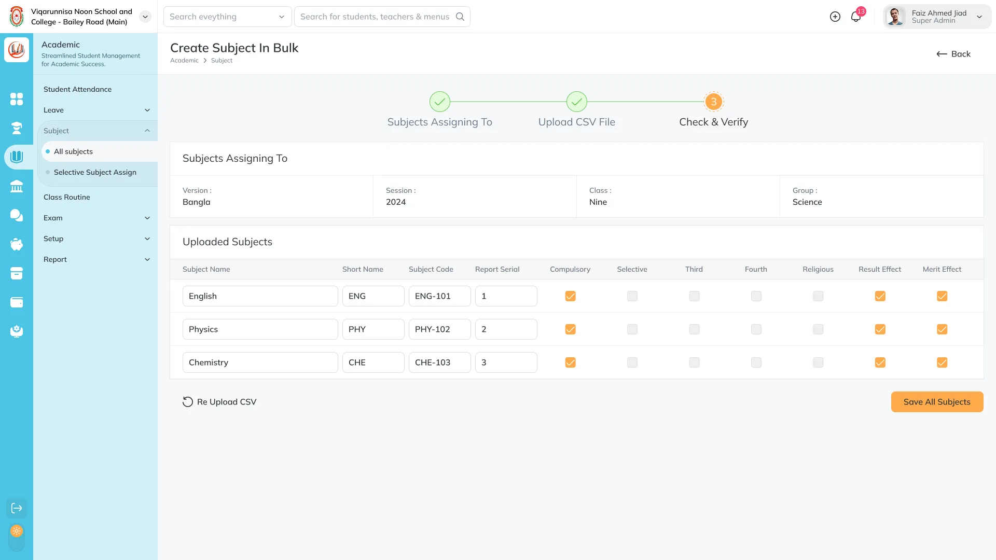
Task: Click the wallet icon in the sidebar
Action: (17, 302)
